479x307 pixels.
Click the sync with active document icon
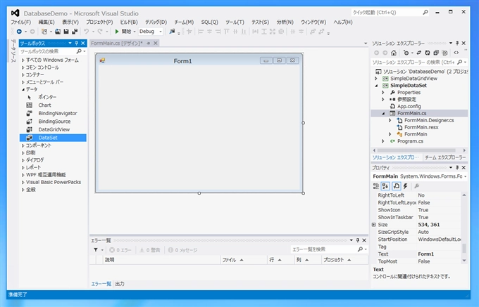419,53
